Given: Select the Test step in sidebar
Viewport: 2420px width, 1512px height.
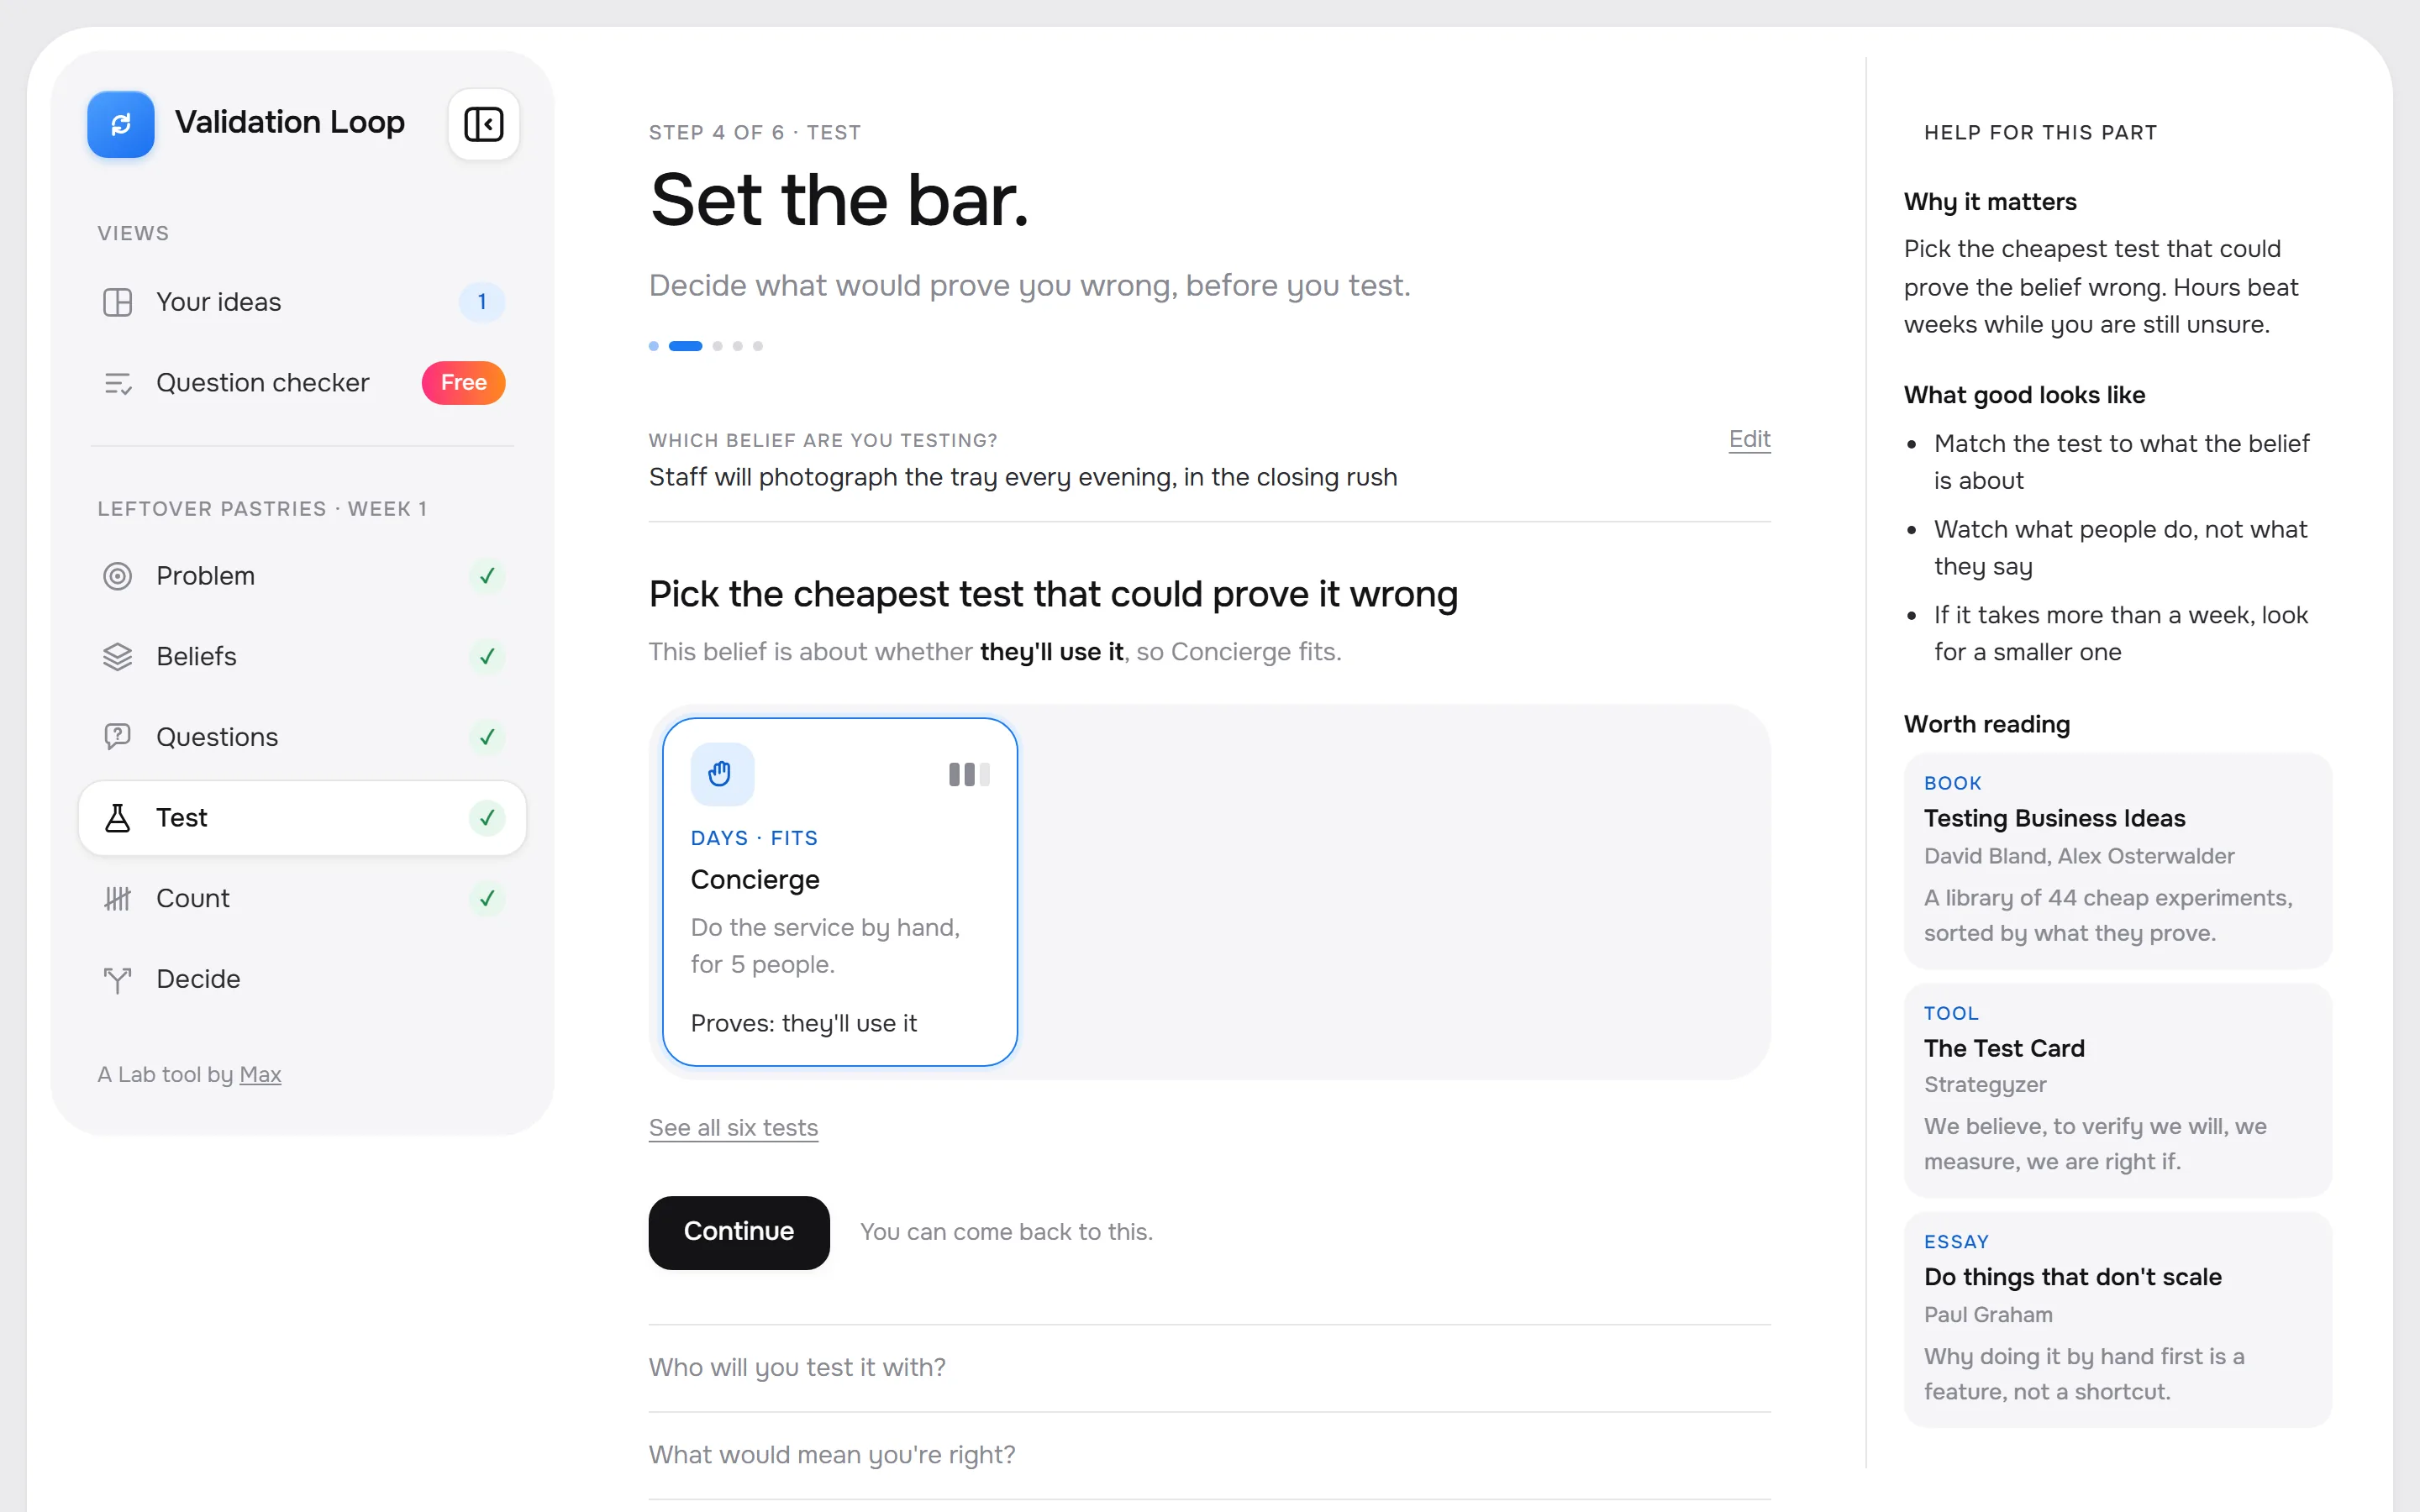Looking at the screenshot, I should point(302,818).
